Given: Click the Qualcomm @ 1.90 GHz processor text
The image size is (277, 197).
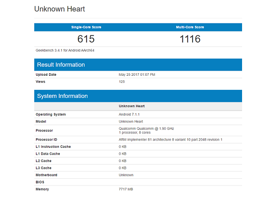Looking at the screenshot, I should coord(146,128).
